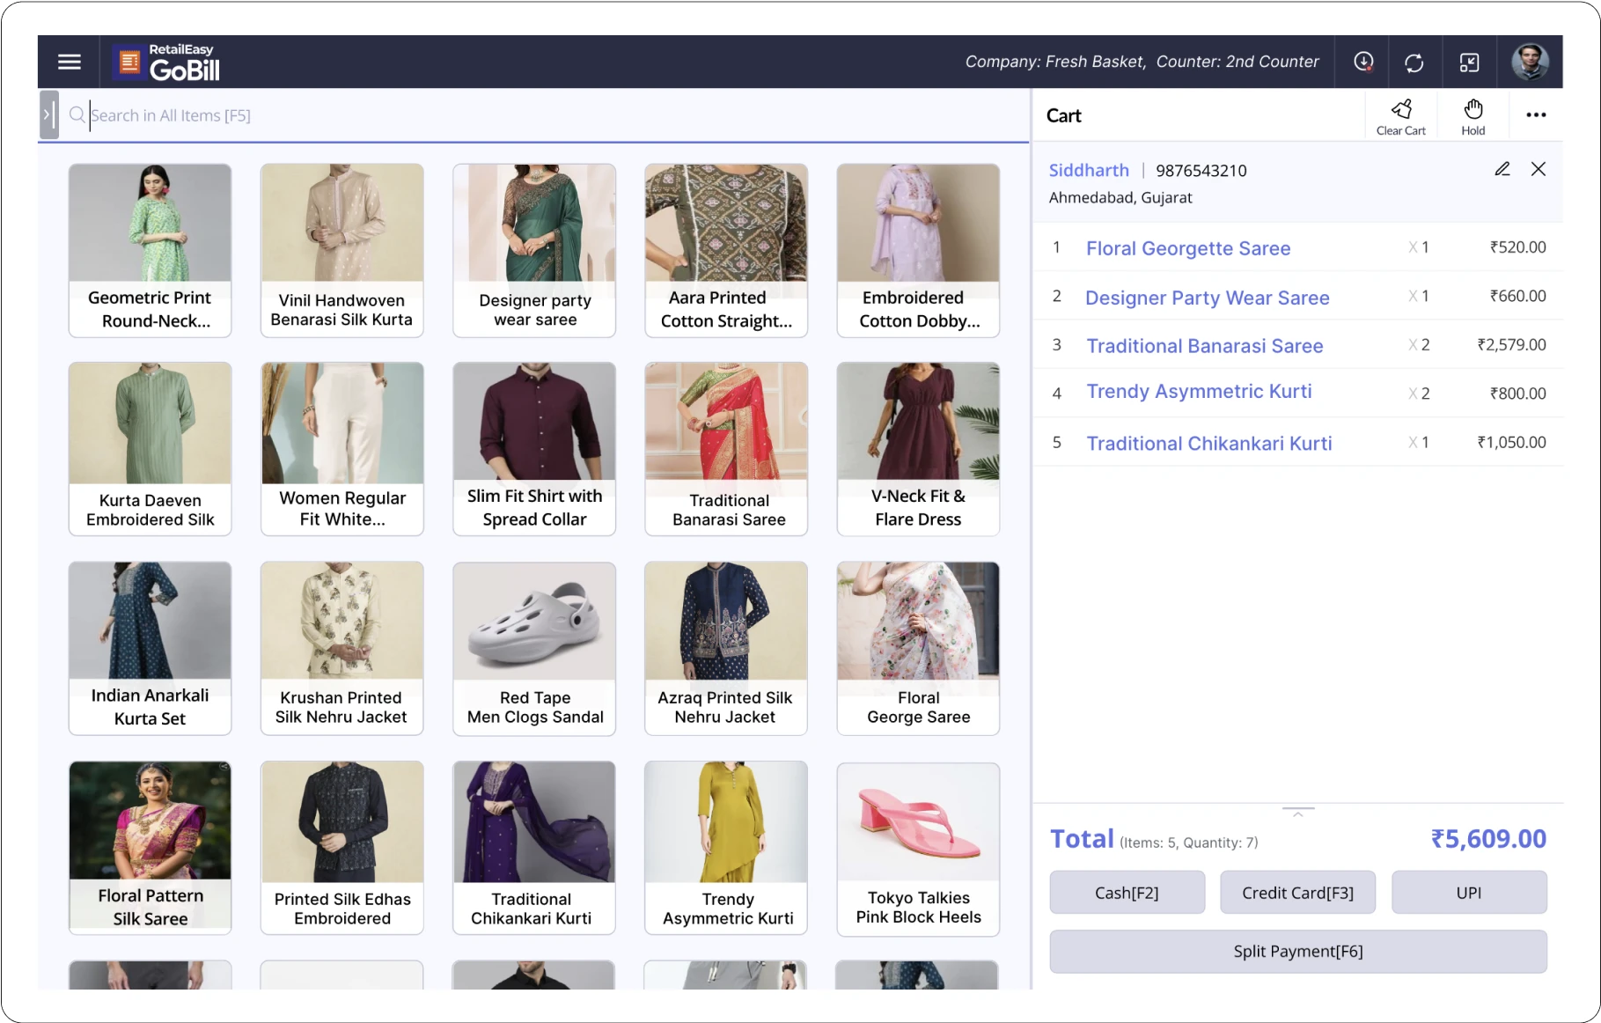Open Floral Georgette Saree cart item
The width and height of the screenshot is (1601, 1023).
pyautogui.click(x=1188, y=248)
